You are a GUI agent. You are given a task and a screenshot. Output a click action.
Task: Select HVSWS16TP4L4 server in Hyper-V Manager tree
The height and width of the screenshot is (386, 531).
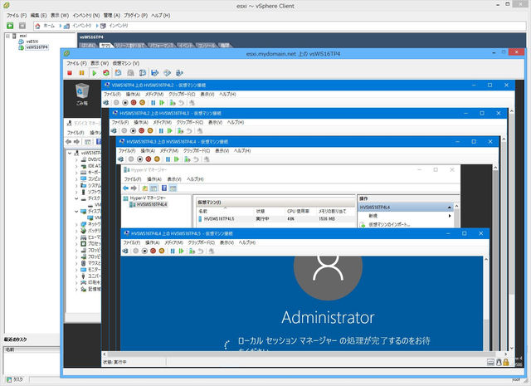pyautogui.click(x=152, y=204)
